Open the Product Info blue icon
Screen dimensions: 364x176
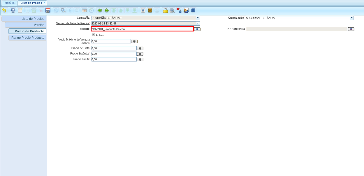coord(193,10)
